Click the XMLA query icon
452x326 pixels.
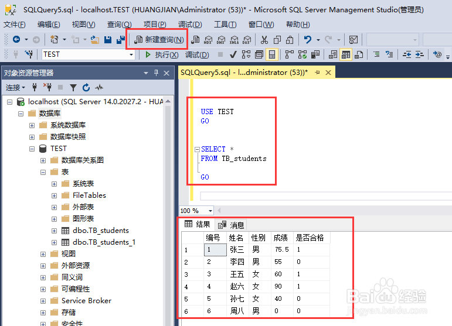pyautogui.click(x=234, y=39)
